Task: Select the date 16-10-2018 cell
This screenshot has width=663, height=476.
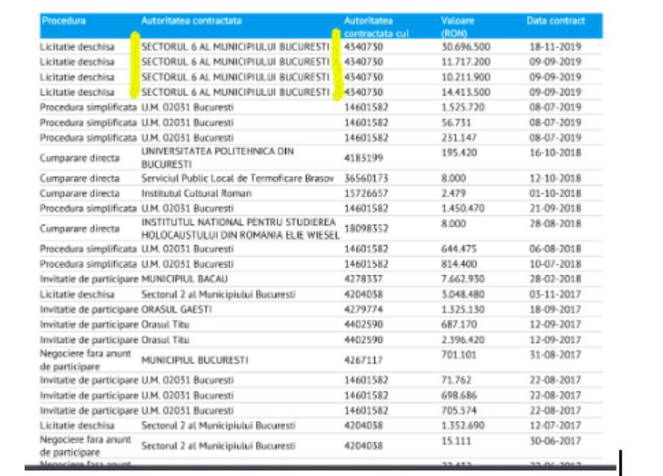Action: 555,152
